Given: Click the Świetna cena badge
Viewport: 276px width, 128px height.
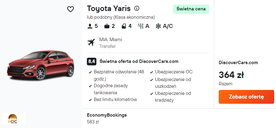Looking at the screenshot, I should (191, 9).
